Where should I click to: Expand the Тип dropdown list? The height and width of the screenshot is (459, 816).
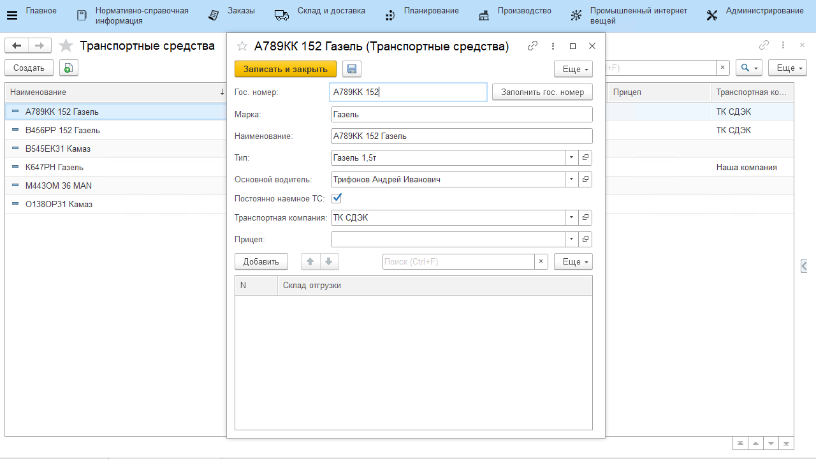(x=572, y=157)
